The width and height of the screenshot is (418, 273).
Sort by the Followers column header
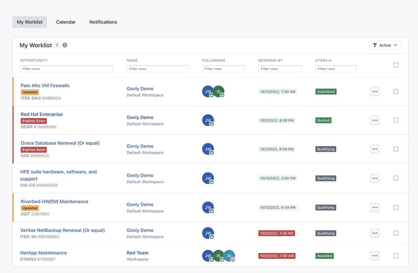click(214, 61)
